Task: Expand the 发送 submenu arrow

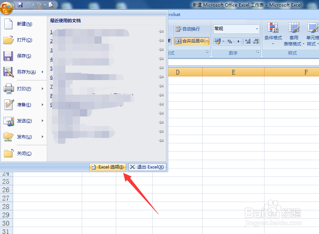Action: coord(43,121)
